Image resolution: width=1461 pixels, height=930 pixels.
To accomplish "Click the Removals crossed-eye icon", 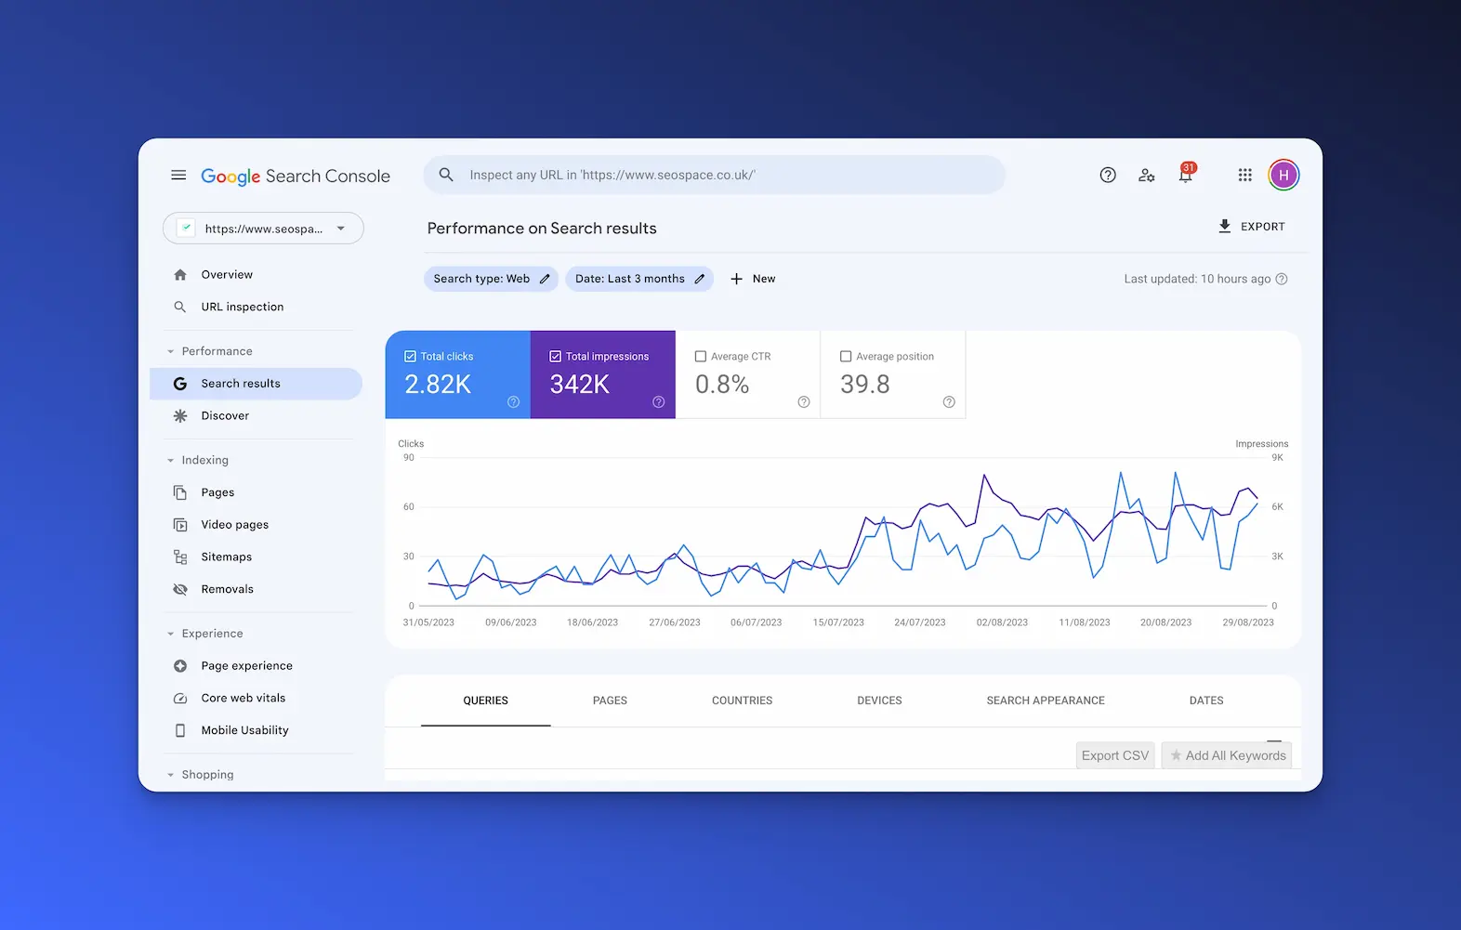I will pyautogui.click(x=180, y=589).
